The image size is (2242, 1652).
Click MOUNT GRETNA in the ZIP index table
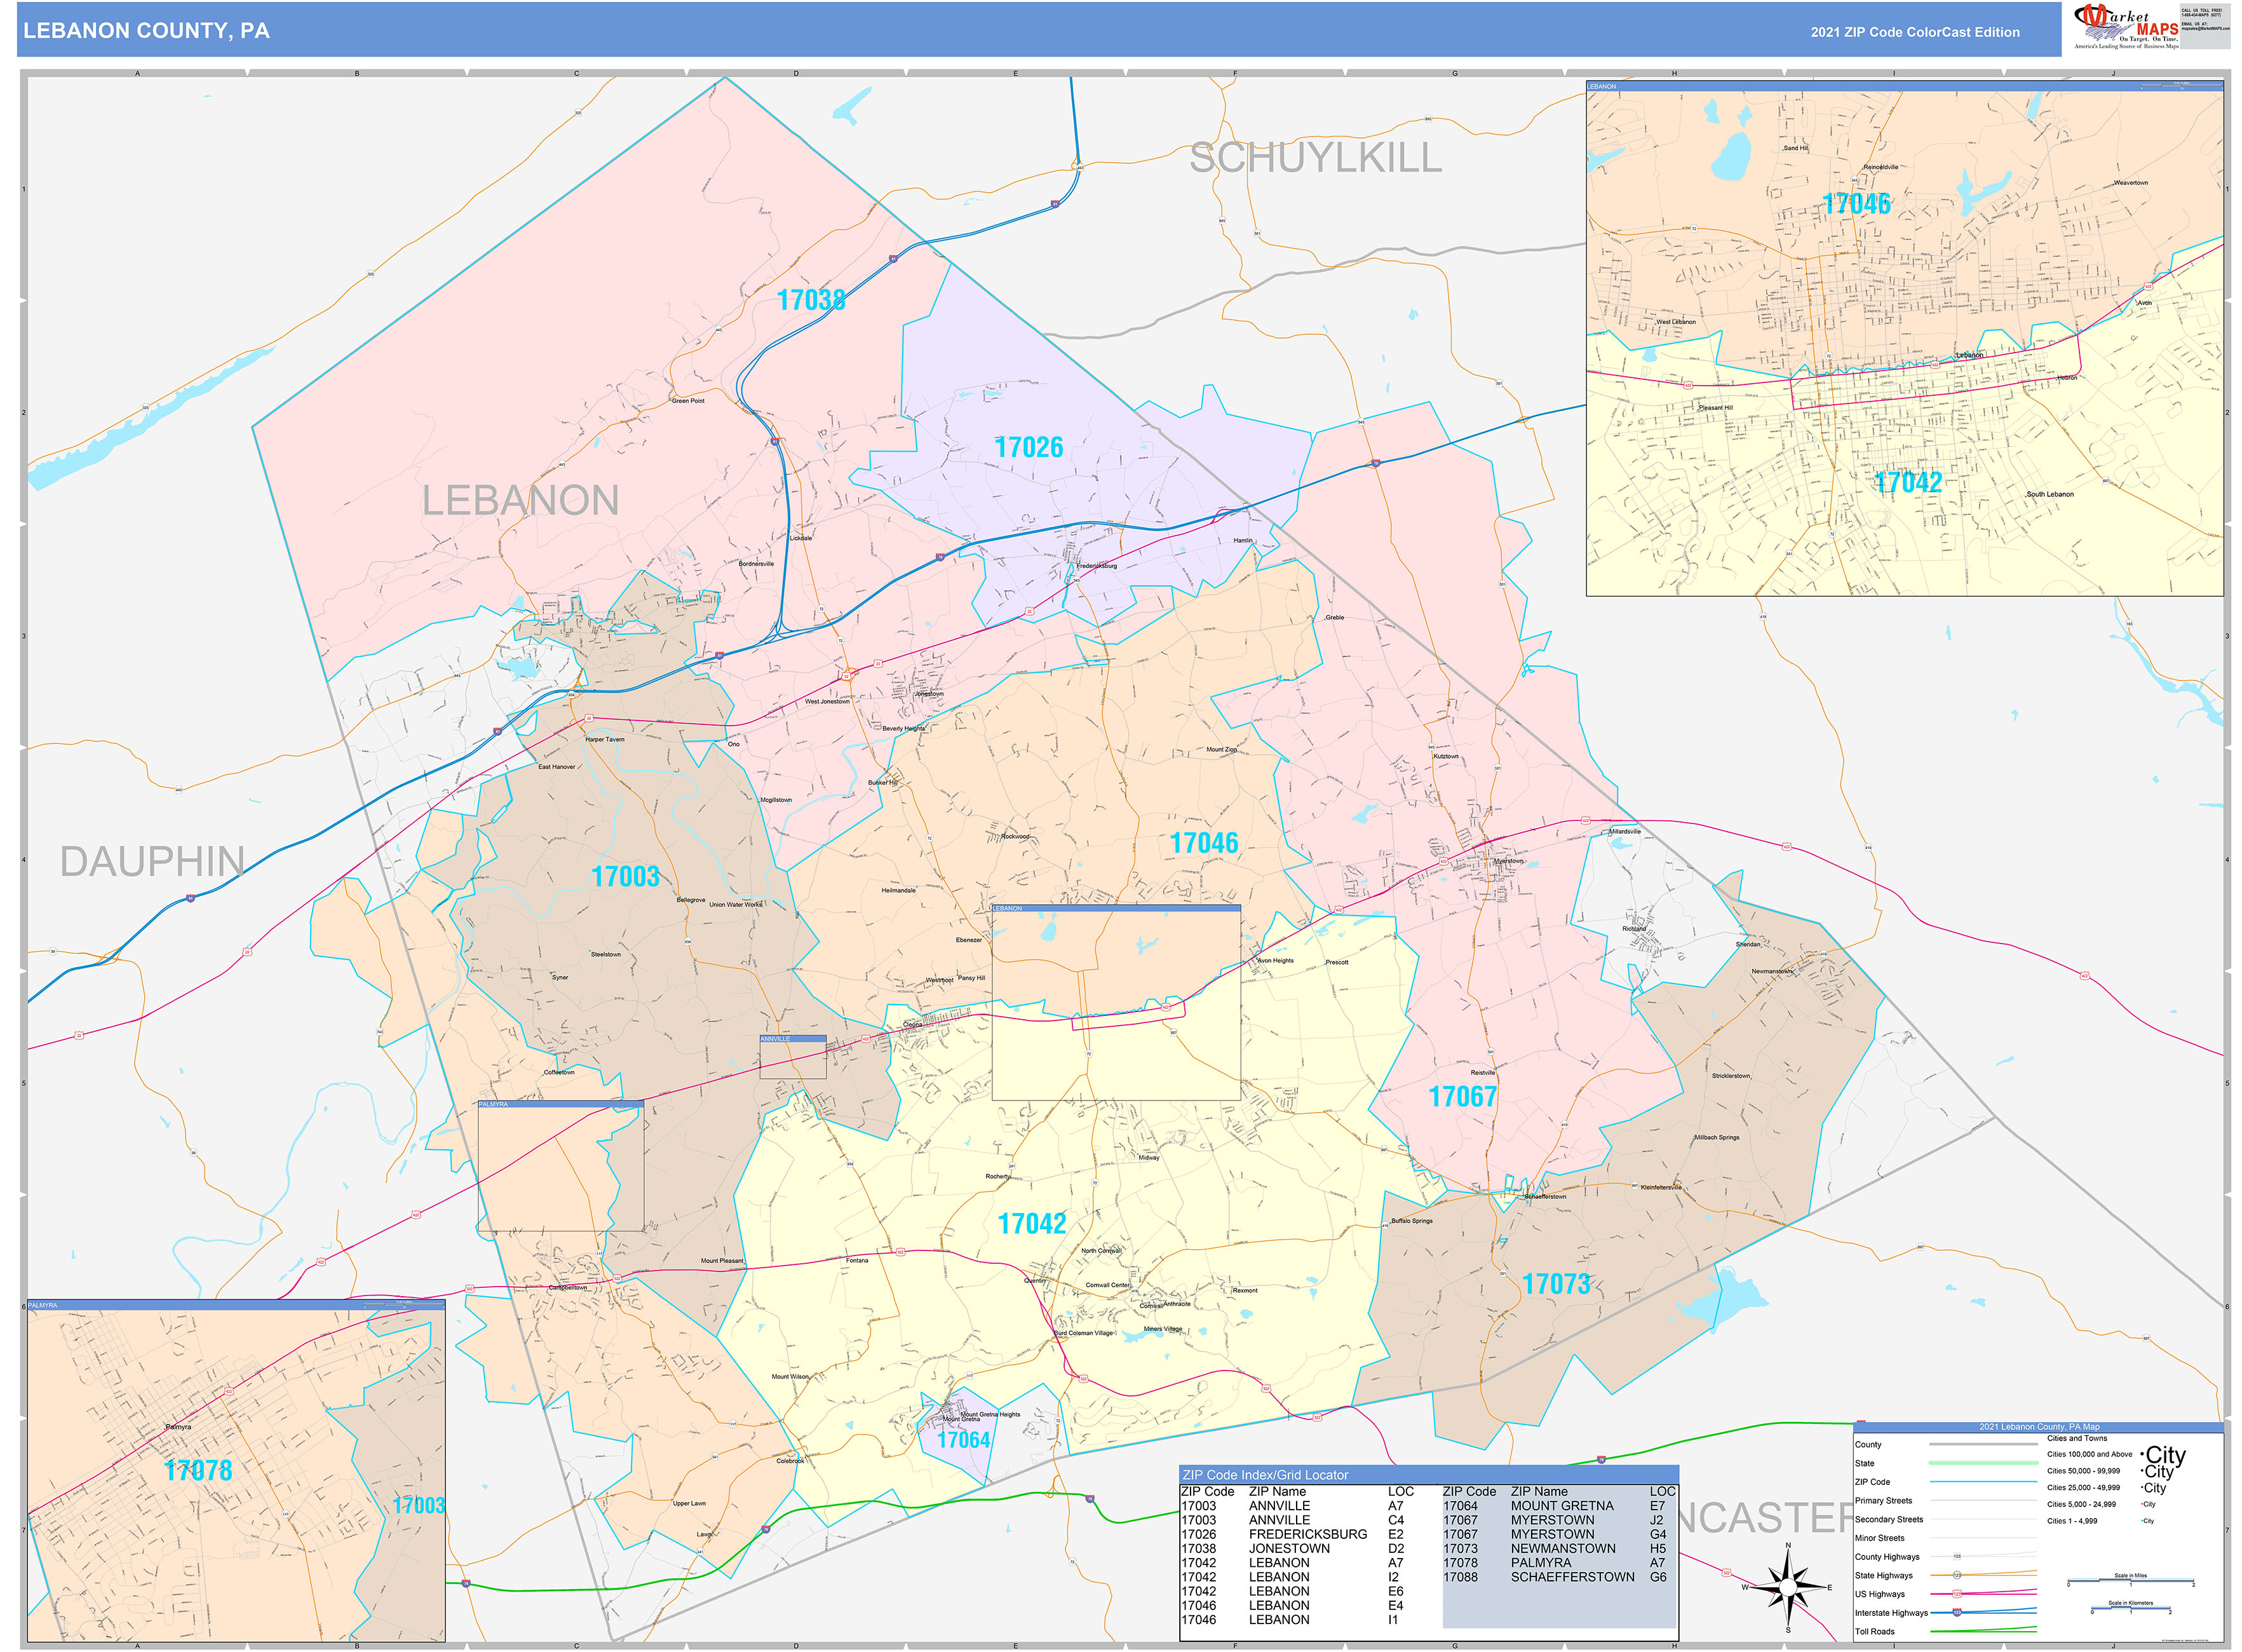[1561, 1506]
